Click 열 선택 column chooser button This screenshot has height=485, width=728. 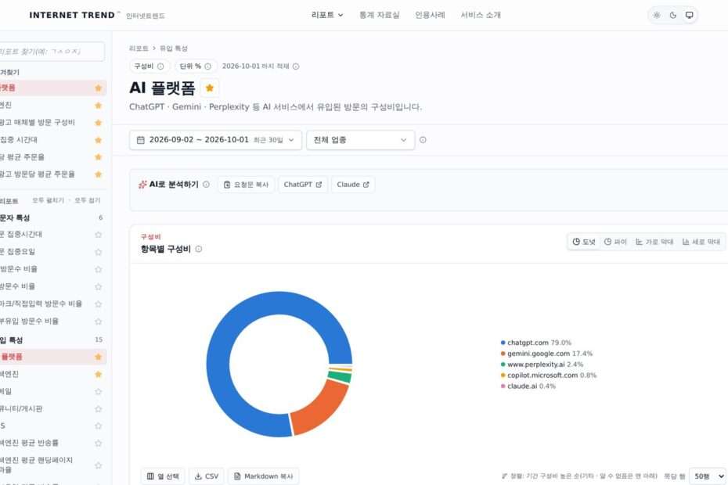(163, 476)
